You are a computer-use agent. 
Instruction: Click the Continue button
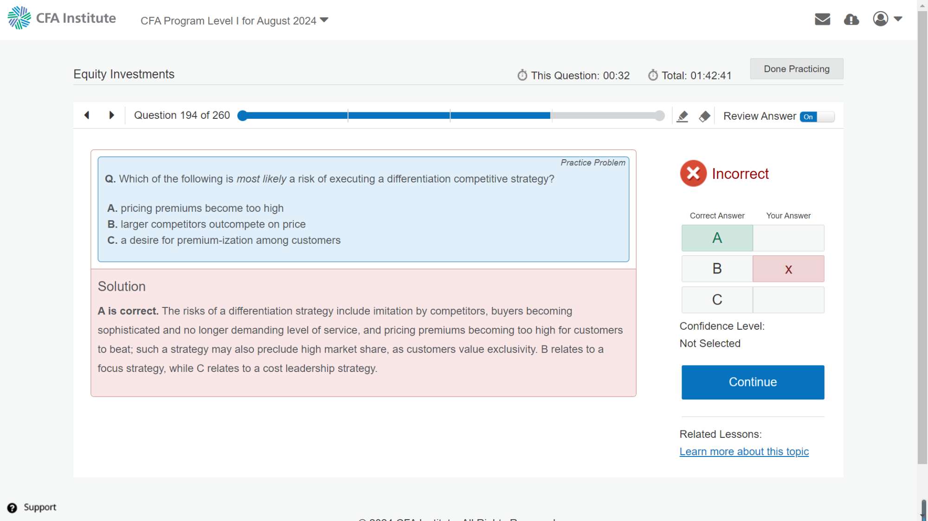[x=753, y=382]
